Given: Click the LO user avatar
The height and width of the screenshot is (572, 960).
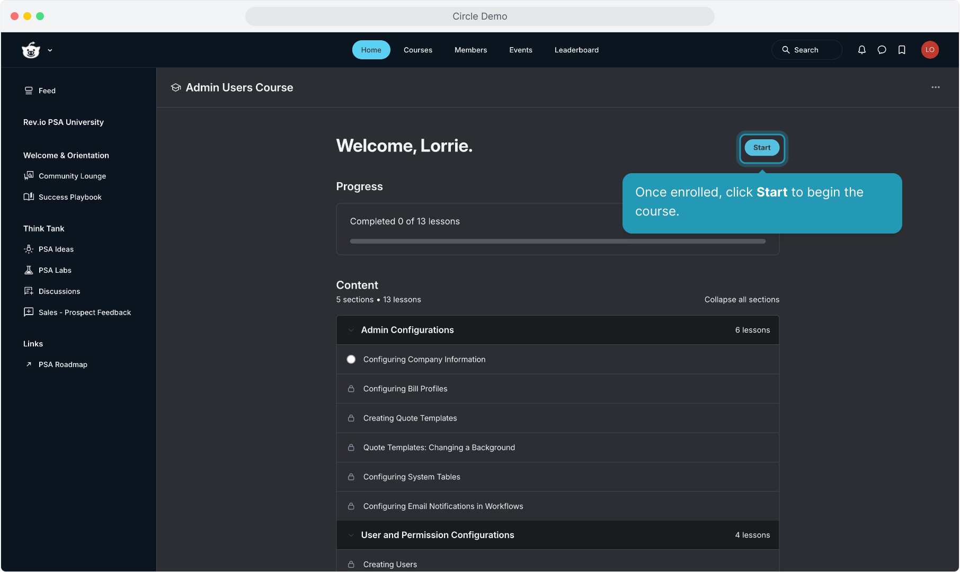Looking at the screenshot, I should coord(930,50).
